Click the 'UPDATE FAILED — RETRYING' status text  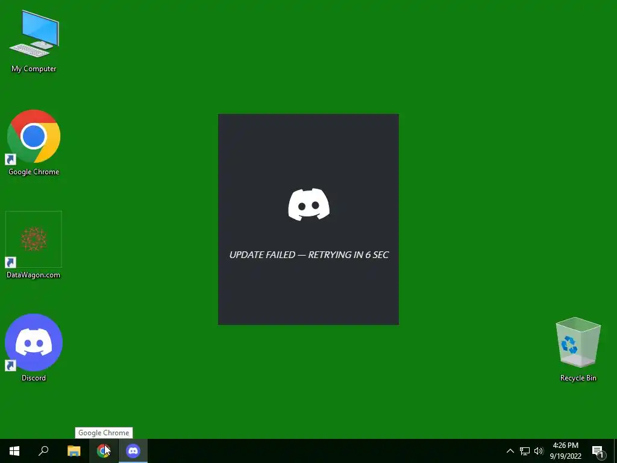[309, 255]
